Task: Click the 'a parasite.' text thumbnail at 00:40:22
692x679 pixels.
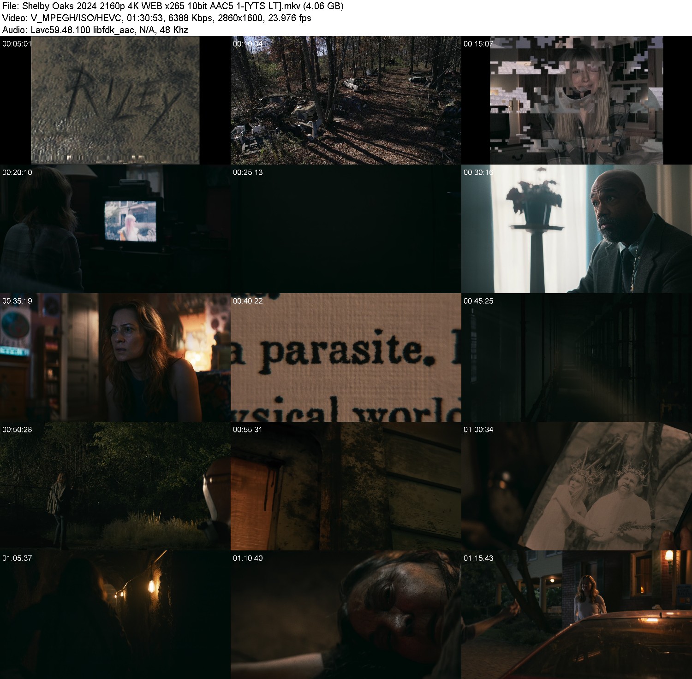Action: pyautogui.click(x=346, y=357)
